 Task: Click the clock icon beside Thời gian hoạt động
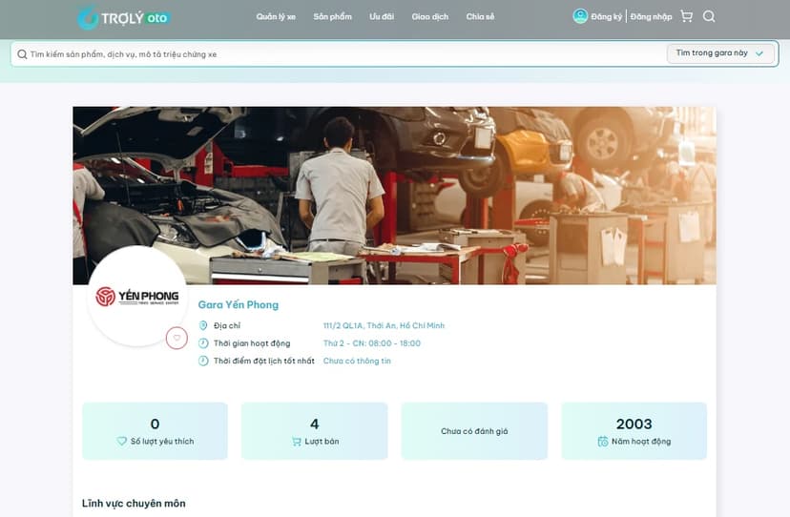point(203,343)
